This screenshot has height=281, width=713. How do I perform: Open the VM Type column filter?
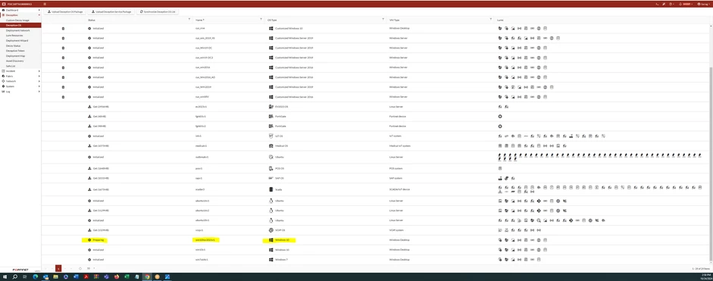tap(491, 20)
